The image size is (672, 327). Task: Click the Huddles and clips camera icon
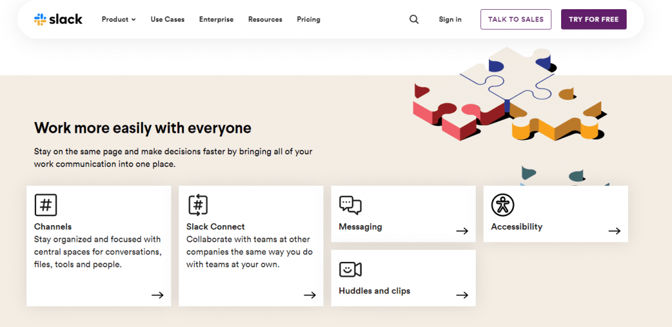coord(350,269)
